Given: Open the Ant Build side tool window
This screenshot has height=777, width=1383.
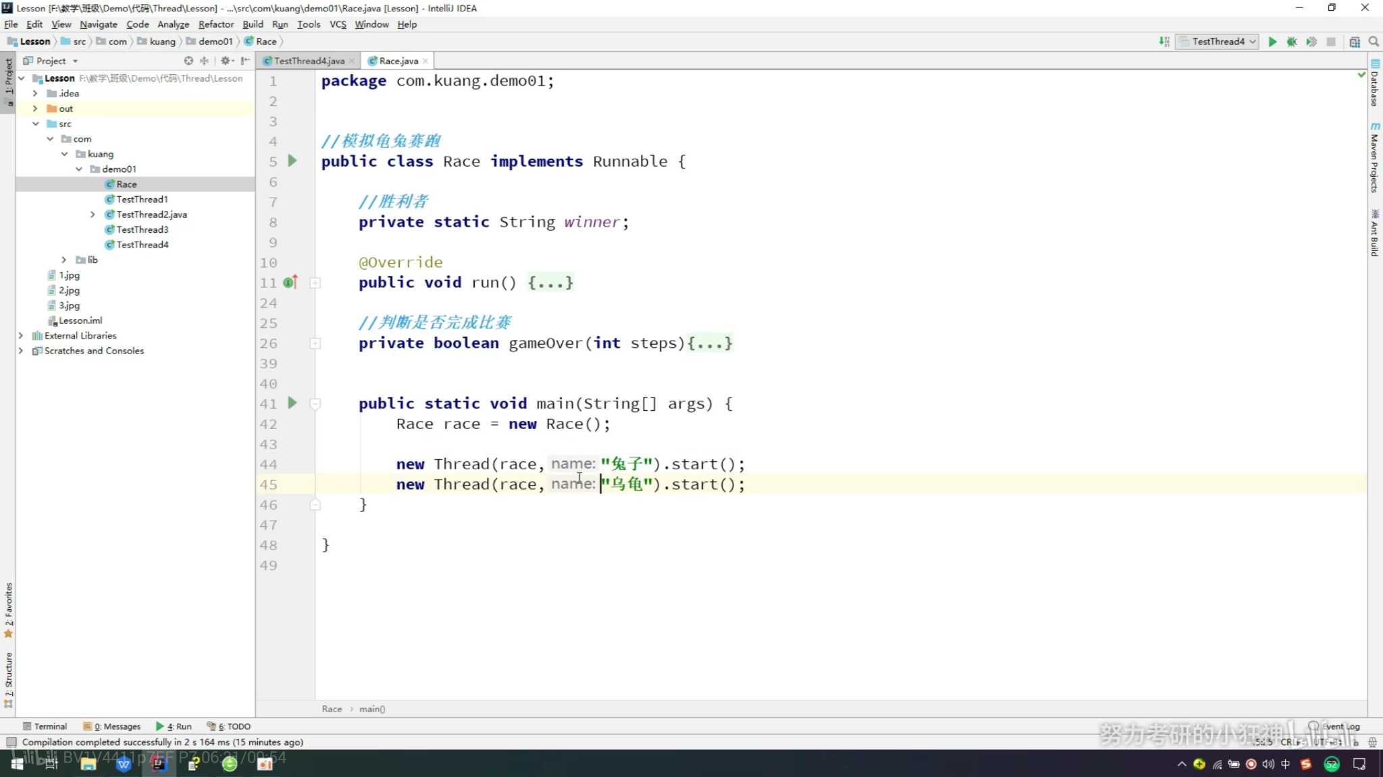Looking at the screenshot, I should click(x=1375, y=233).
